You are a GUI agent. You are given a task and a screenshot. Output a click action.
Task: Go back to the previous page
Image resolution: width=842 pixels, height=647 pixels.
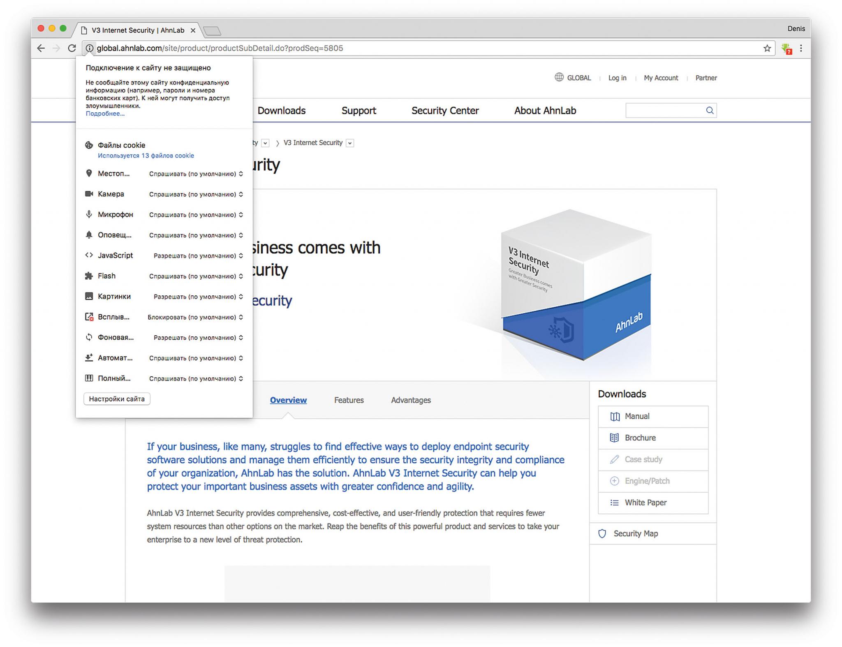coord(41,48)
